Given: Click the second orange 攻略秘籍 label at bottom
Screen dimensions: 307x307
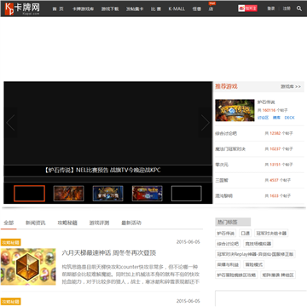Looking at the screenshot, I should (x=11, y=301).
